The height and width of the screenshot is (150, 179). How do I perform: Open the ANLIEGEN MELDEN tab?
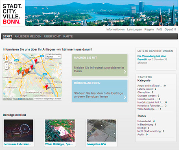(28, 36)
